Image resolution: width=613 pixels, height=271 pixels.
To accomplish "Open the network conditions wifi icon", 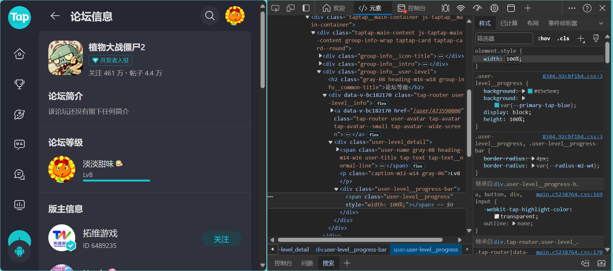I will click(461, 8).
